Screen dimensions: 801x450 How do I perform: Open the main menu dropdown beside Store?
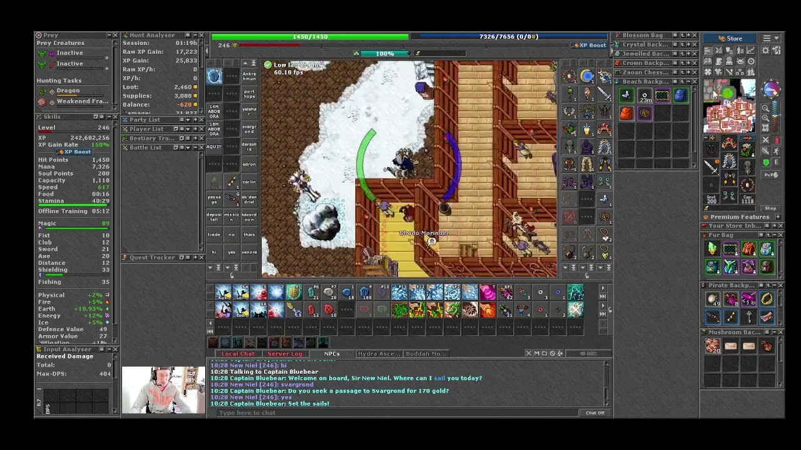772,38
